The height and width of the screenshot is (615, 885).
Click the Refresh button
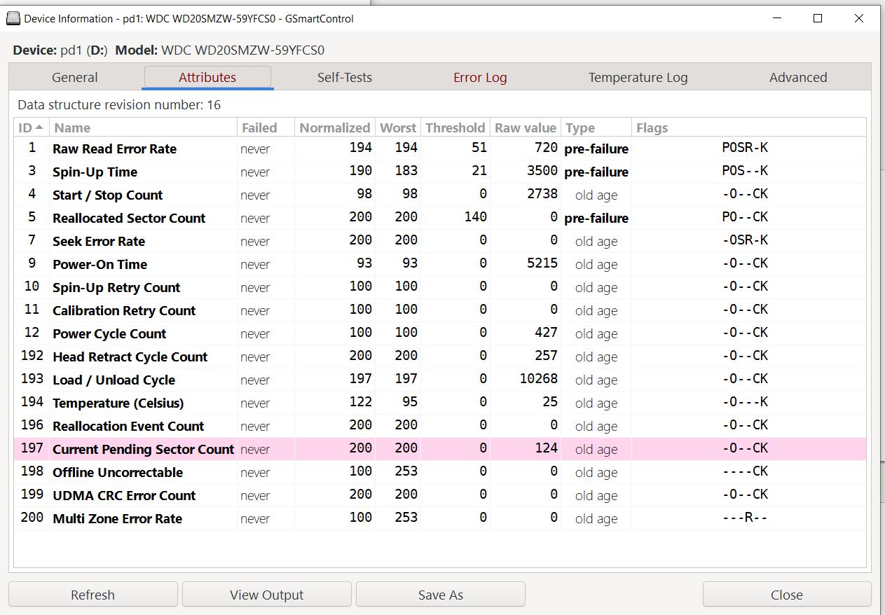pos(92,595)
